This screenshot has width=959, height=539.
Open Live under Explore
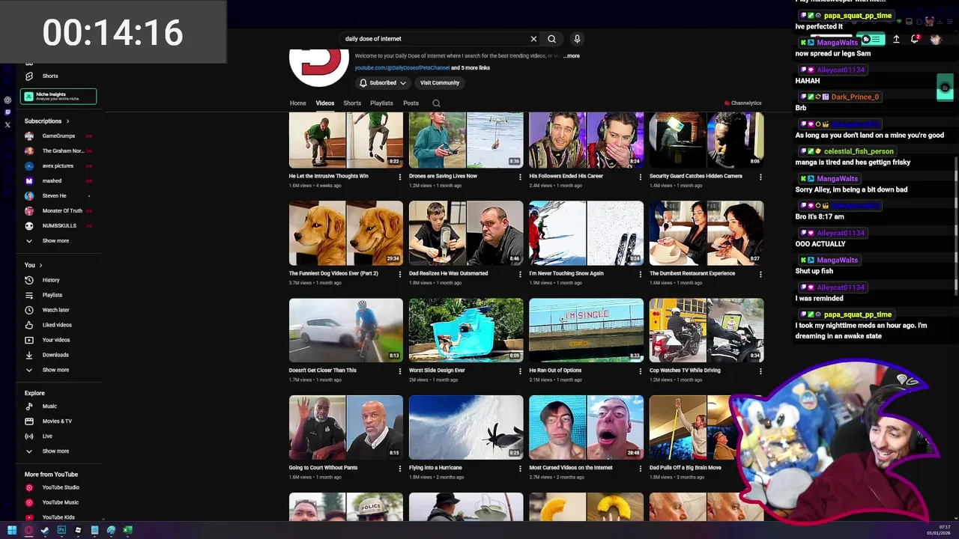47,436
